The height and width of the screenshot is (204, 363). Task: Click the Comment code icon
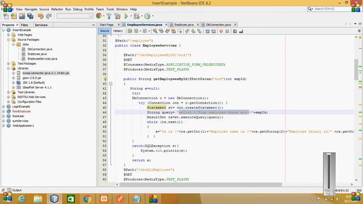[235, 31]
